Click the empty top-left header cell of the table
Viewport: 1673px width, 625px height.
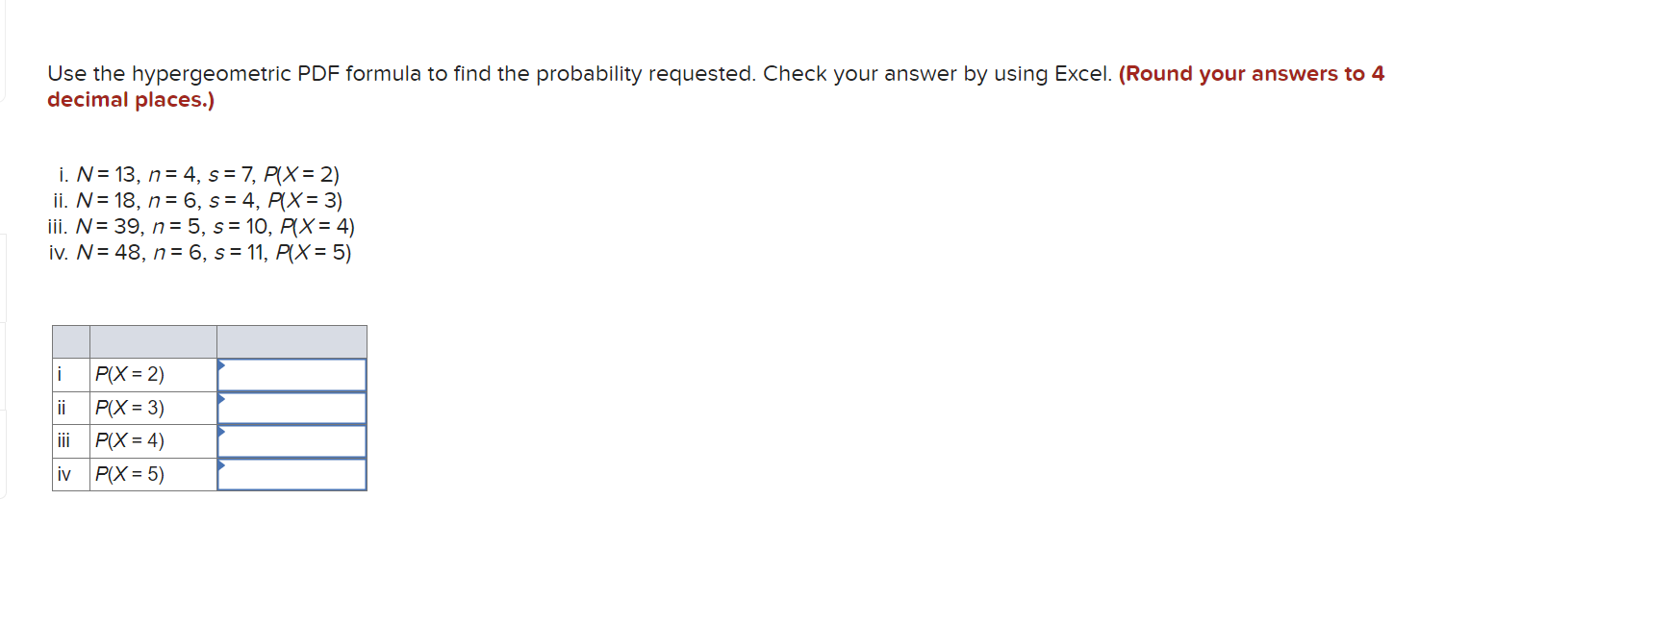tap(69, 341)
